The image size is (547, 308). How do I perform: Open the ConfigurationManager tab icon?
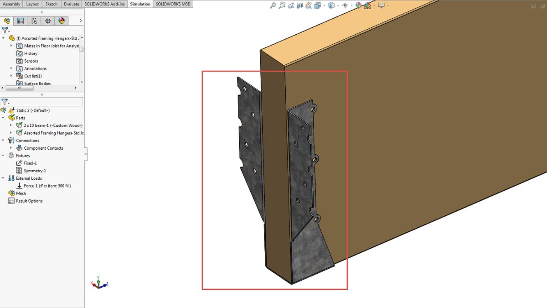click(x=34, y=21)
